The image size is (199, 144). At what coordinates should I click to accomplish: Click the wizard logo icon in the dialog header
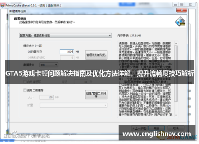(180, 21)
